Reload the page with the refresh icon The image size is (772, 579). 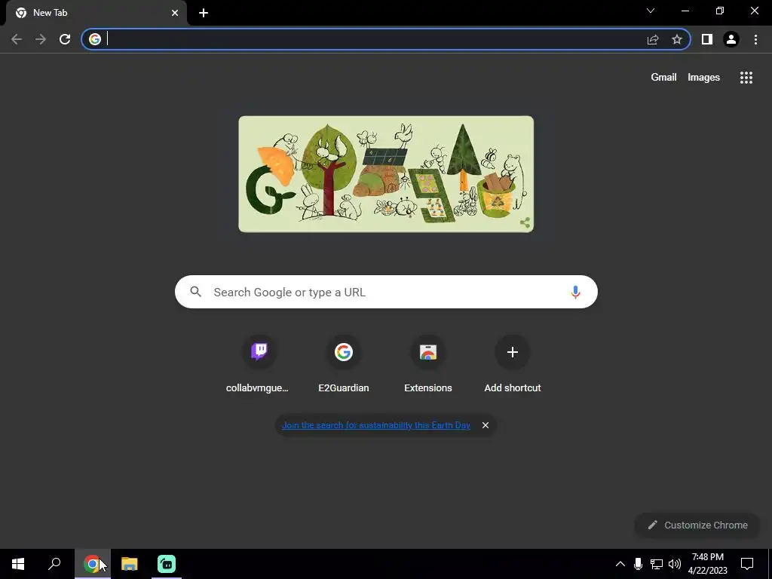coord(65,39)
